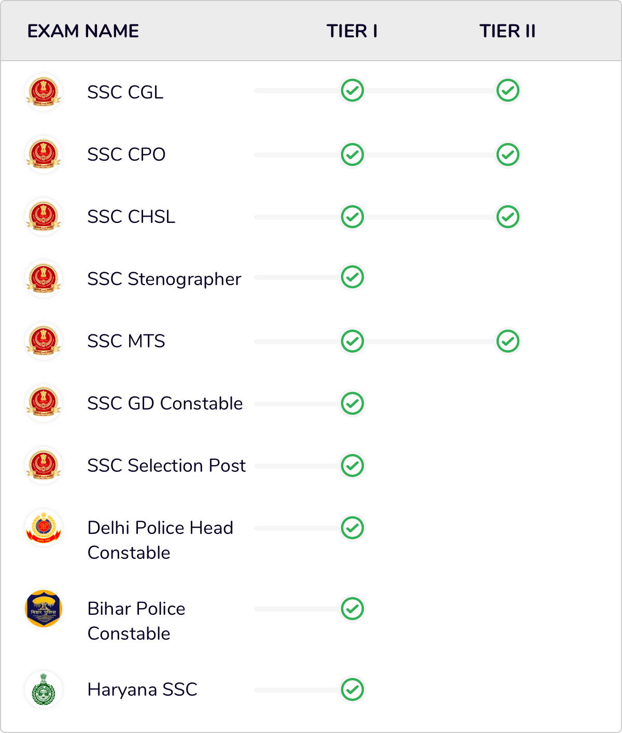Select the Bihar Police Constable badge icon
Viewport: 622px width, 733px height.
(44, 609)
